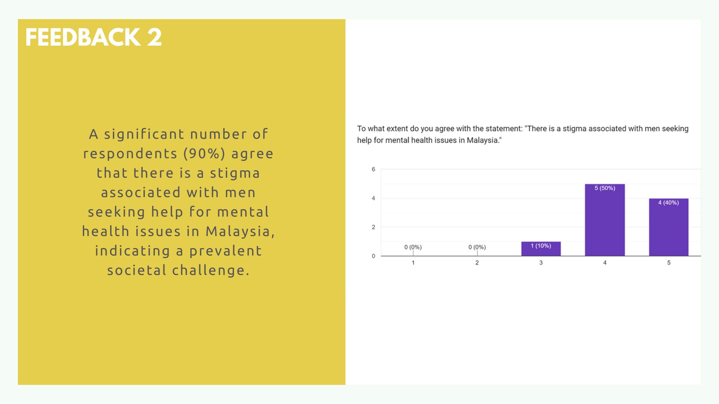
Task: Click x-axis label 5
Action: click(x=668, y=263)
